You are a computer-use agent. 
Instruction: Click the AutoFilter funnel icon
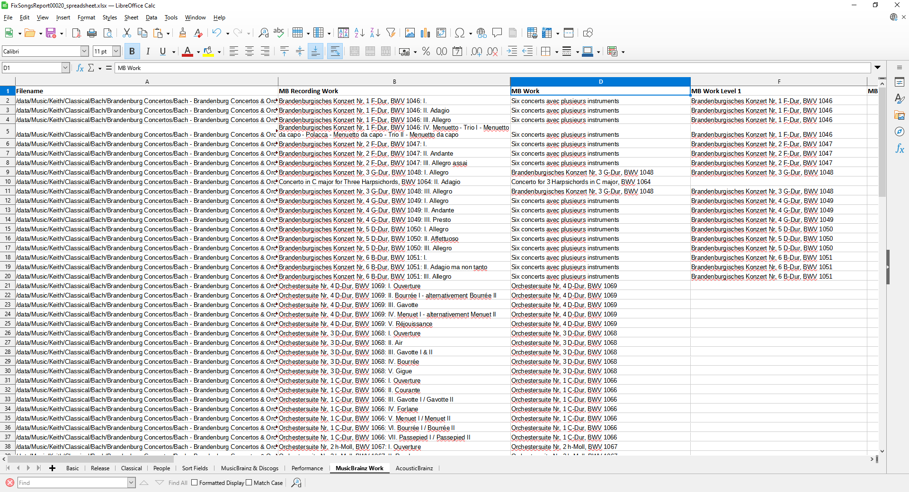tap(391, 33)
